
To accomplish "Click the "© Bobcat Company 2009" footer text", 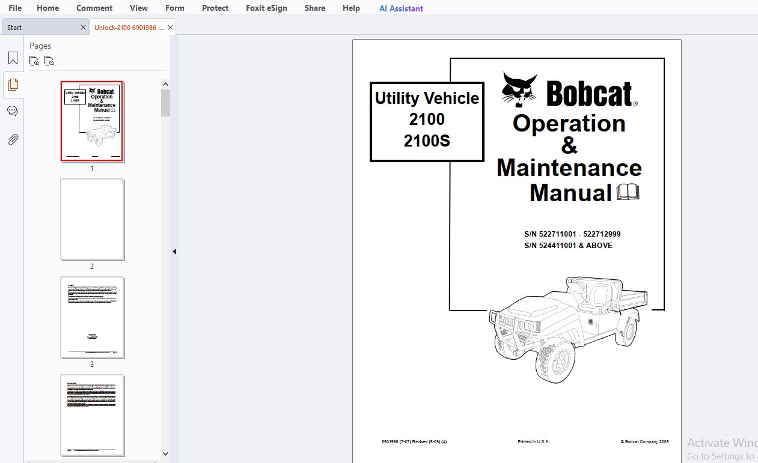I will pyautogui.click(x=644, y=441).
